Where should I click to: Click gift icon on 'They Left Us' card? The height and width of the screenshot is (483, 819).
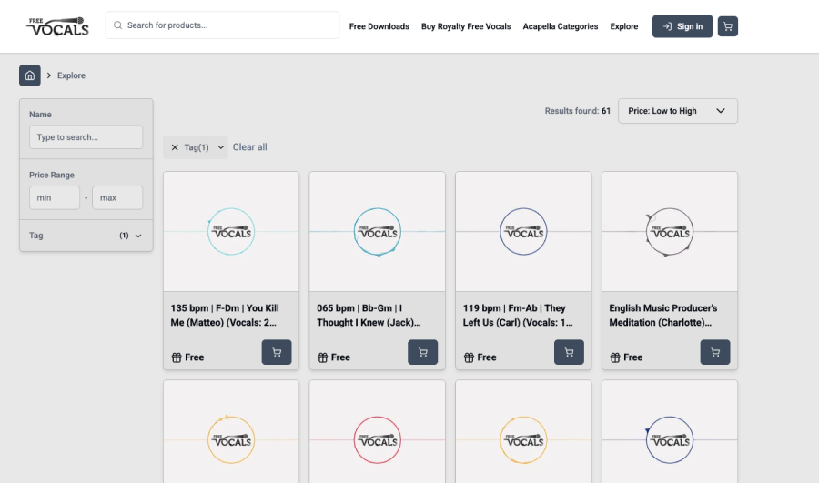point(469,357)
